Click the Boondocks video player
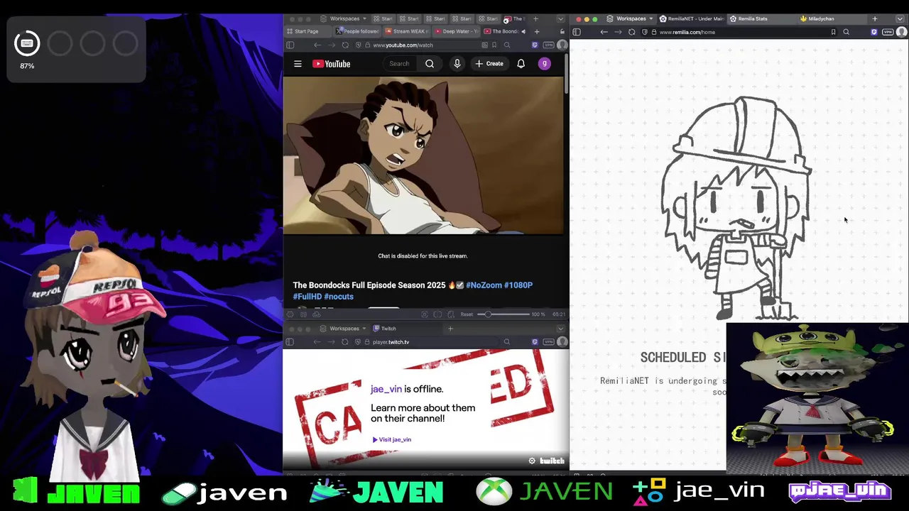The height and width of the screenshot is (511, 909). tap(423, 155)
